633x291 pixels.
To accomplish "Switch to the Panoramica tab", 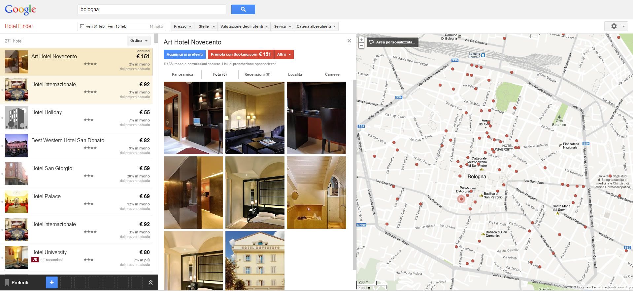I will click(183, 74).
